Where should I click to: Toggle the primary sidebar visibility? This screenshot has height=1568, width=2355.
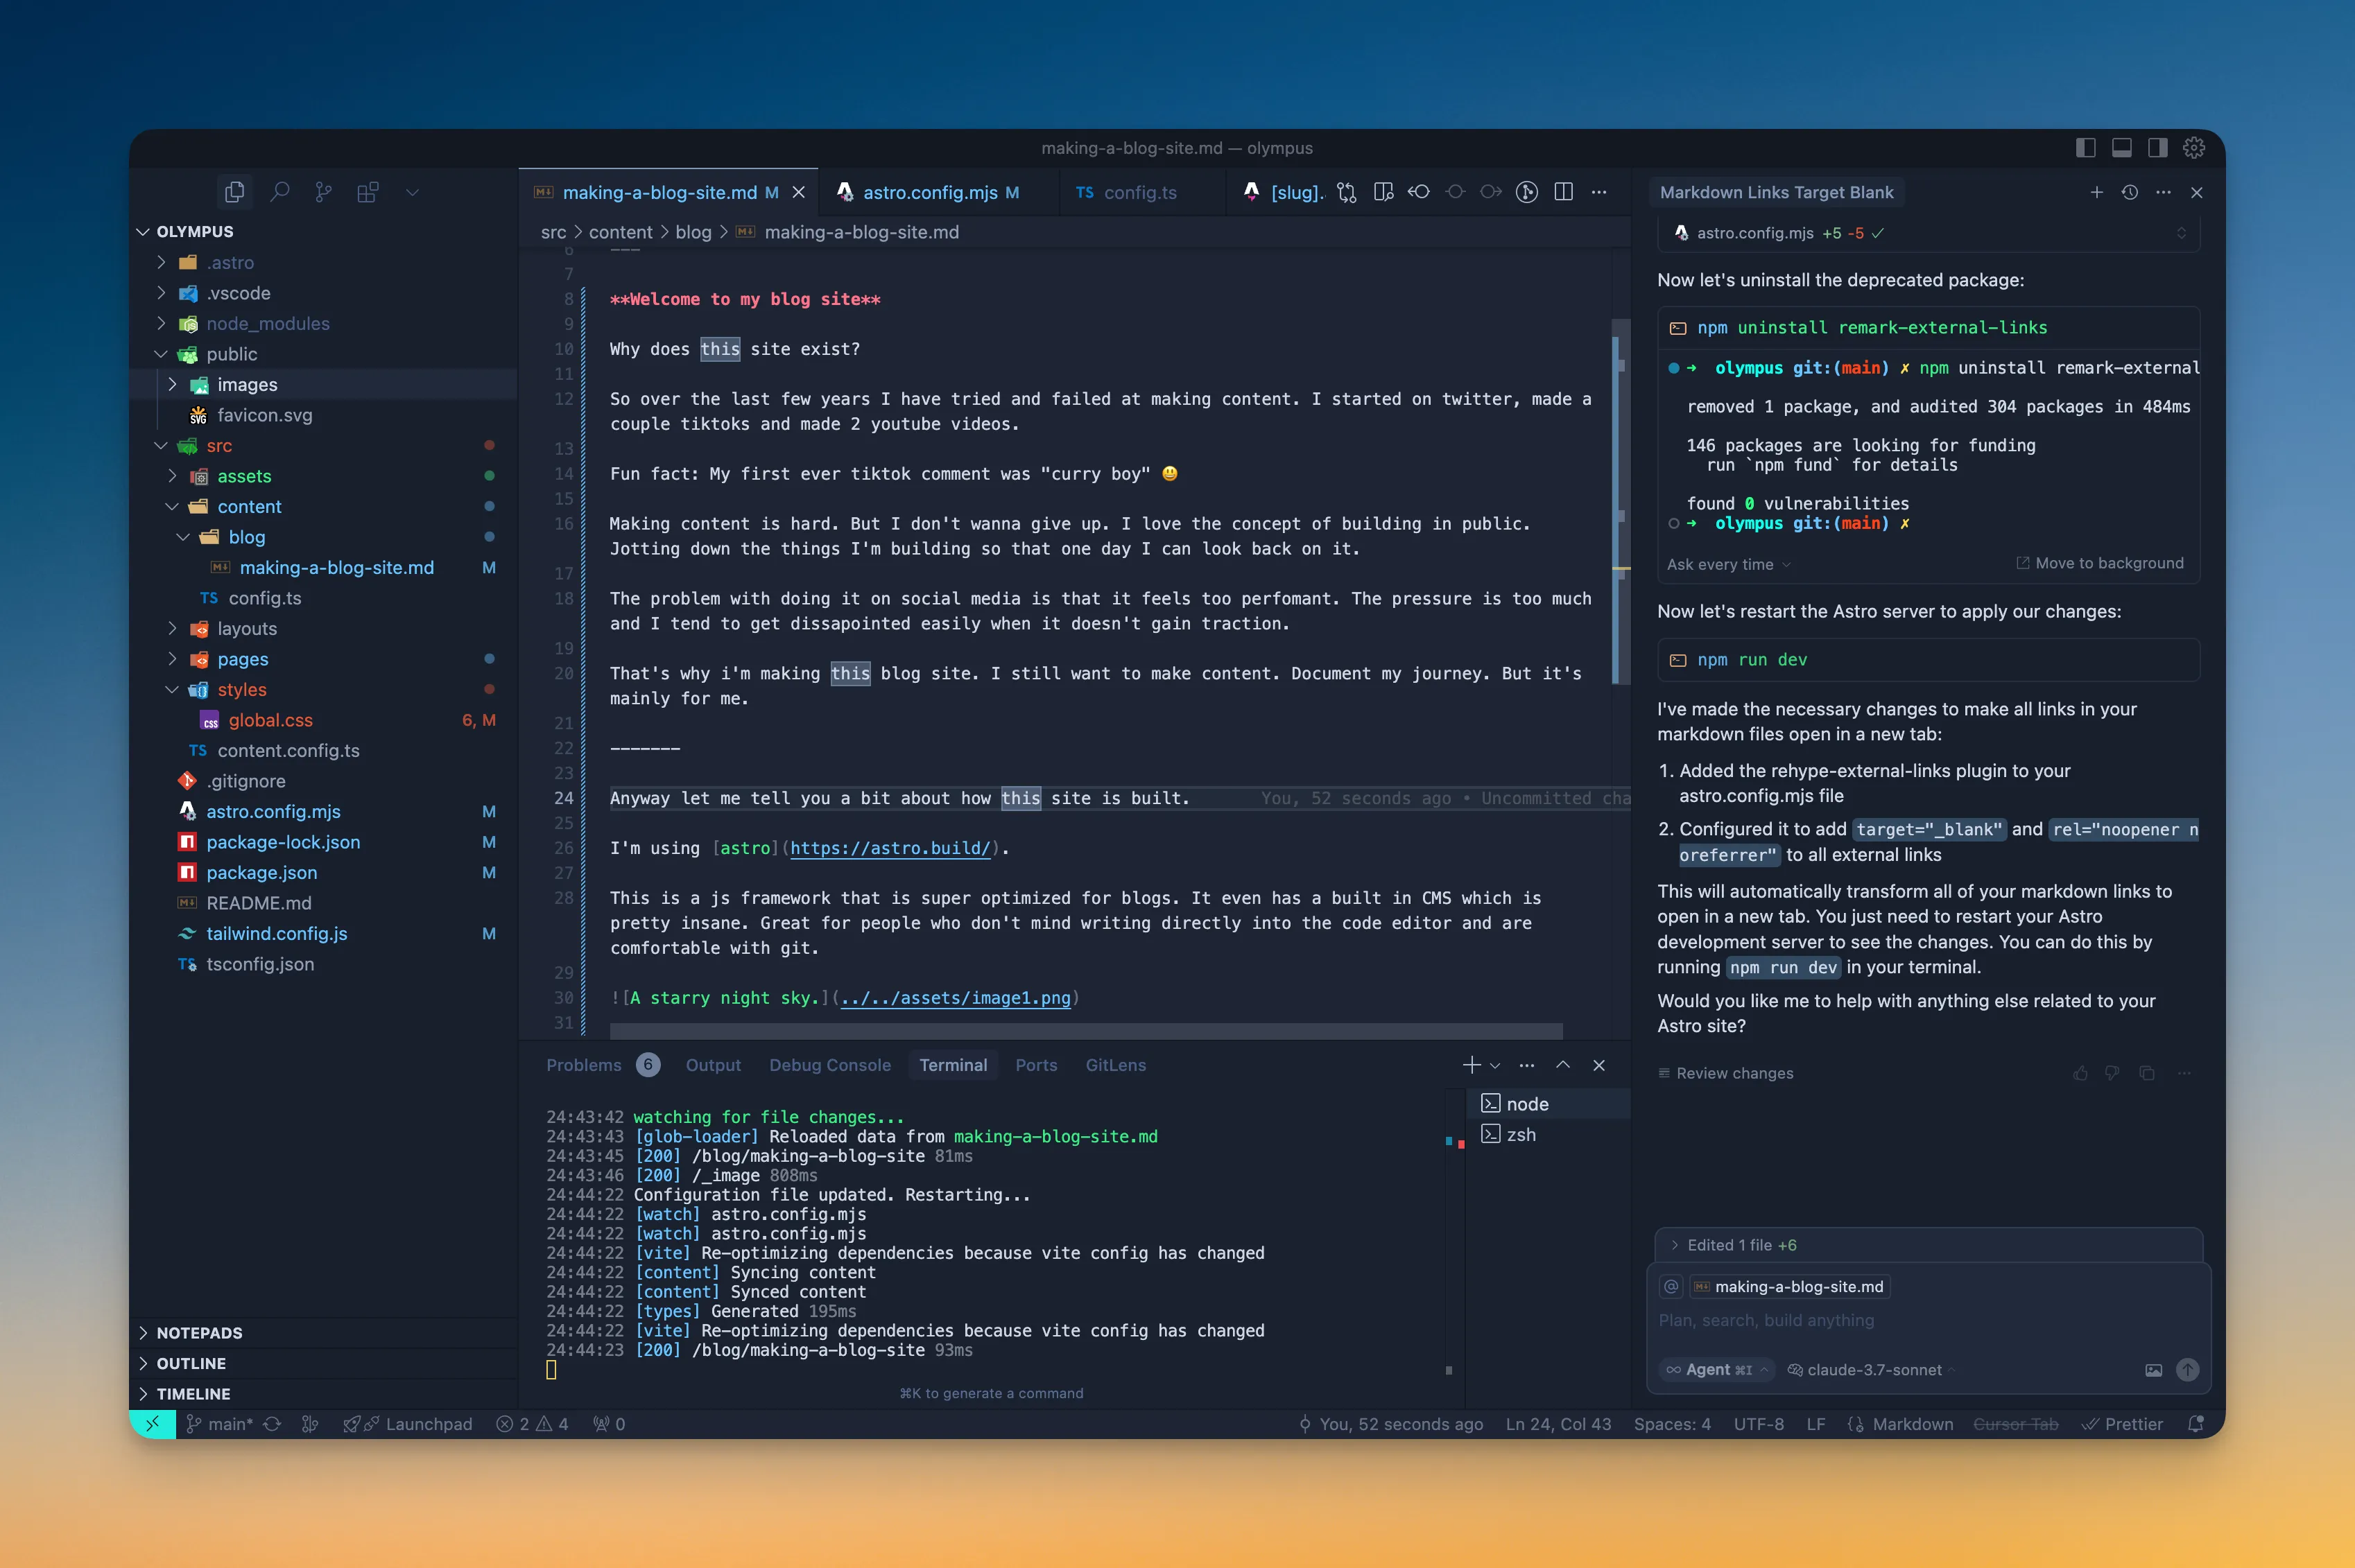point(2085,147)
